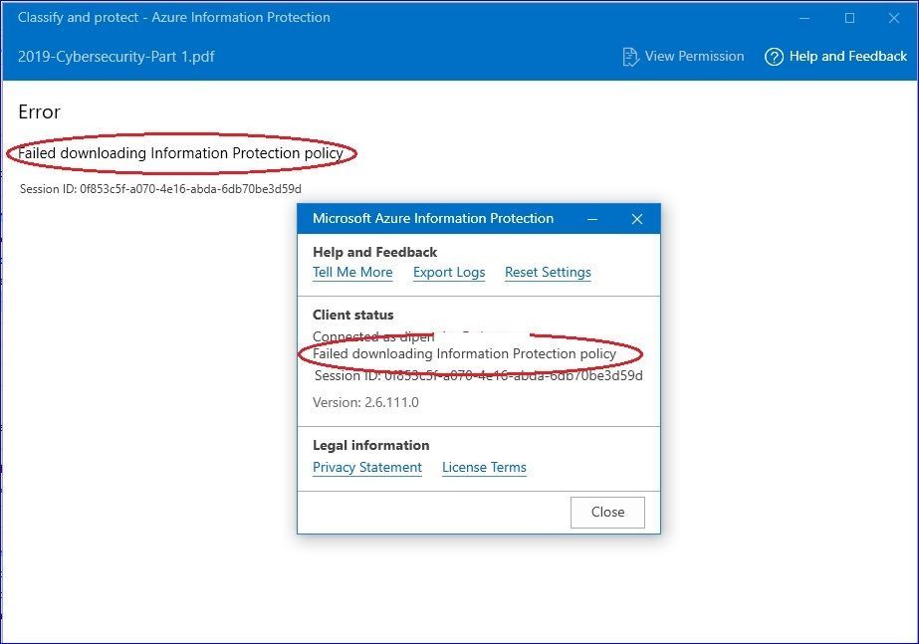
Task: Maximize the Classify and protect window
Action: tap(849, 18)
